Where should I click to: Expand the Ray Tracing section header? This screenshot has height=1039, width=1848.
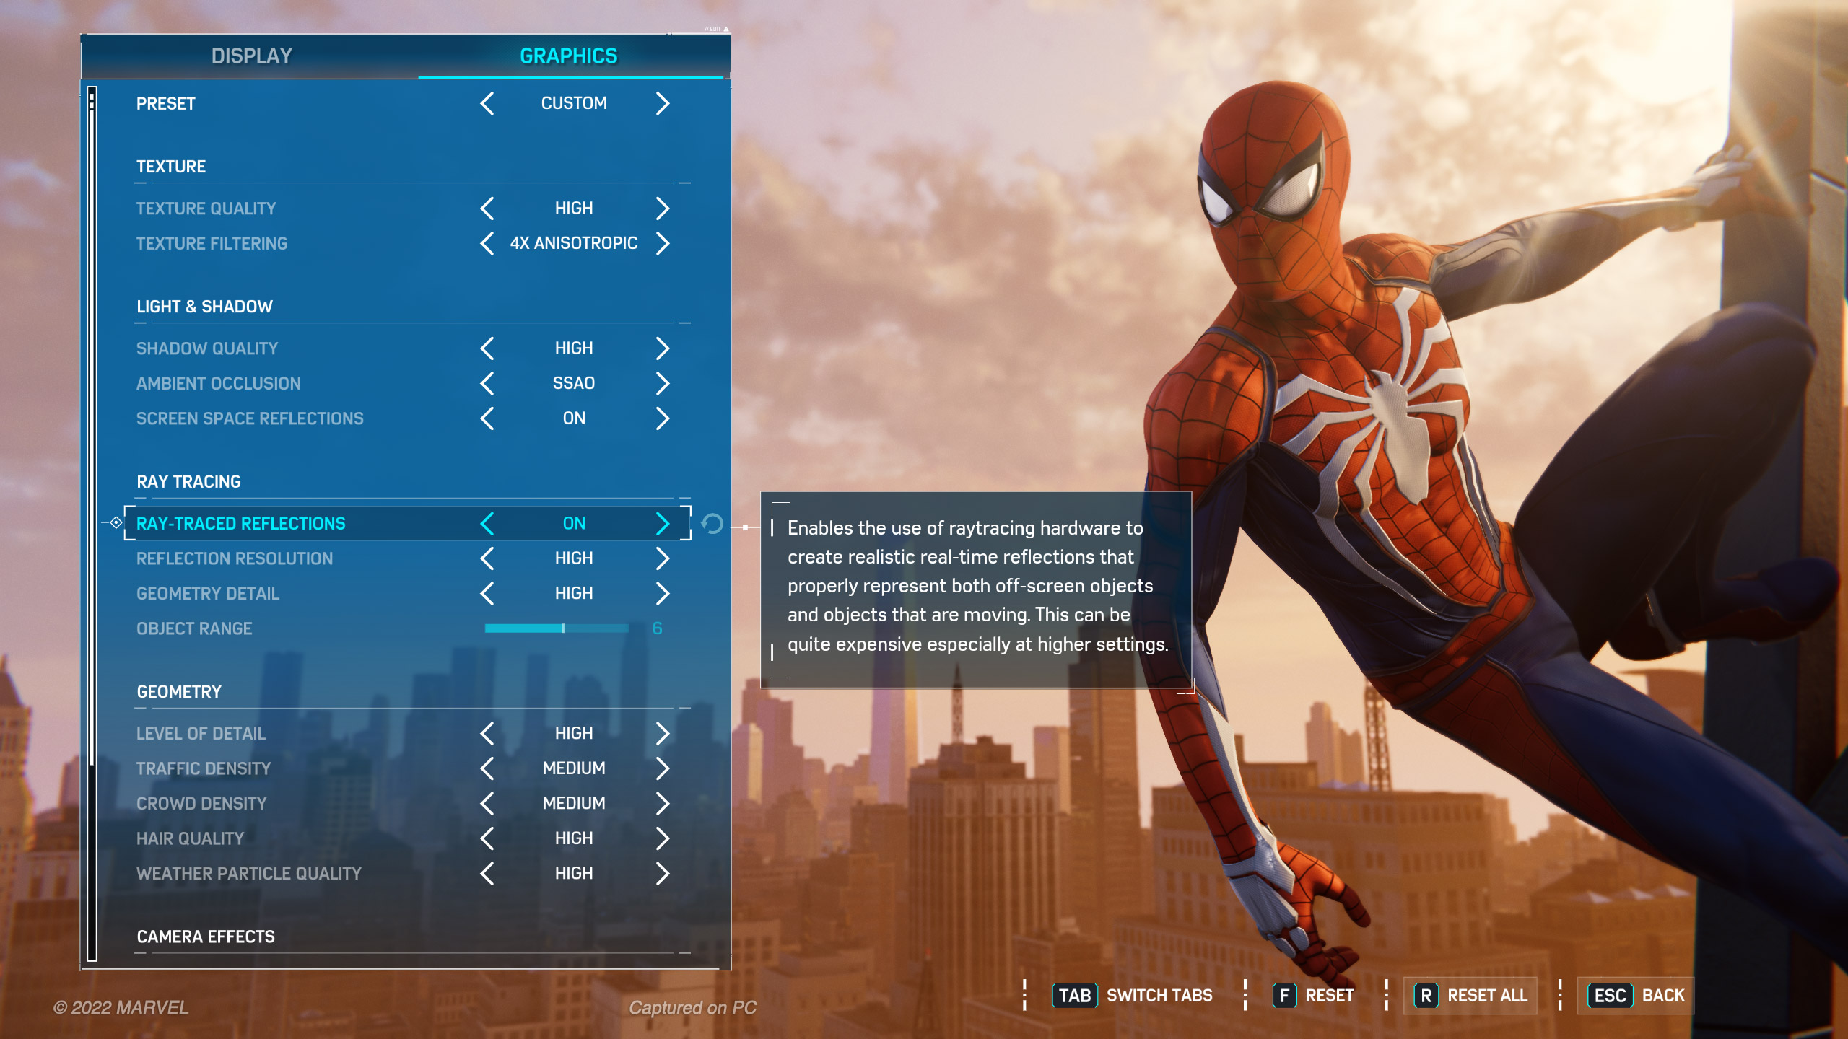[189, 481]
